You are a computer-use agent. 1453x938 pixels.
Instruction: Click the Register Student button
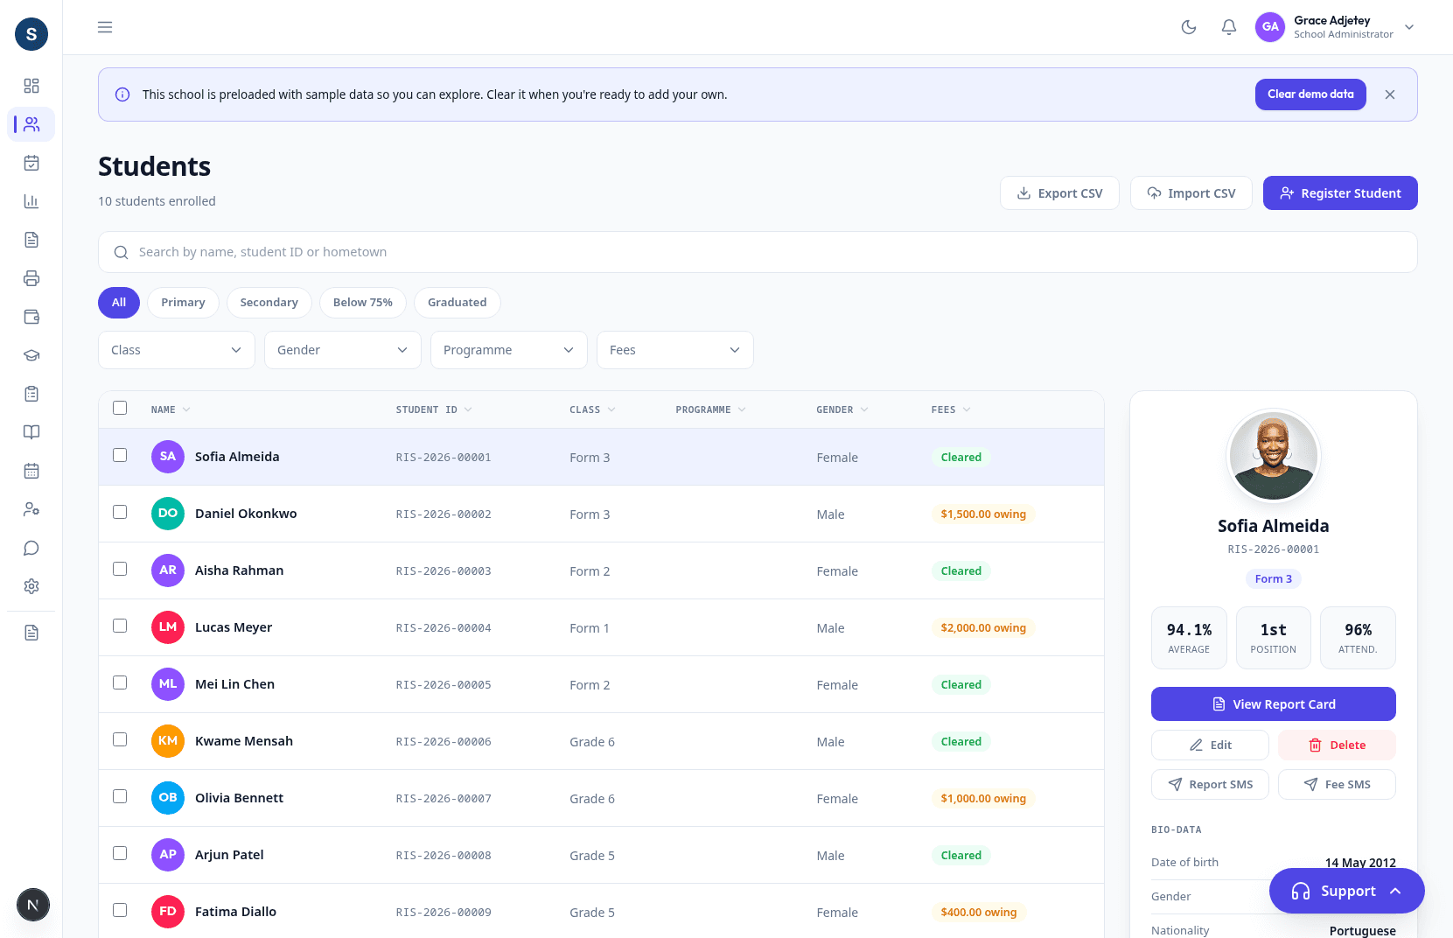[1340, 193]
